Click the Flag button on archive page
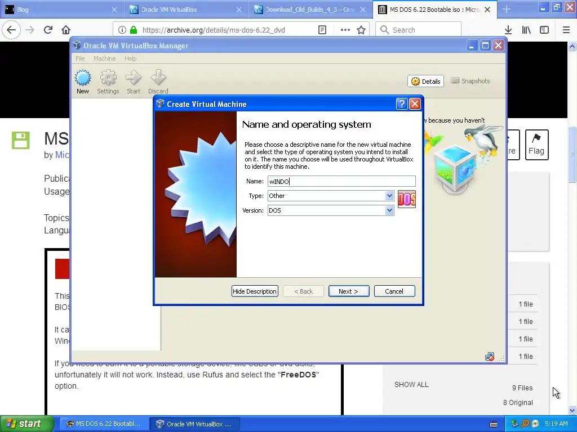Image resolution: width=577 pixels, height=432 pixels. tap(536, 145)
